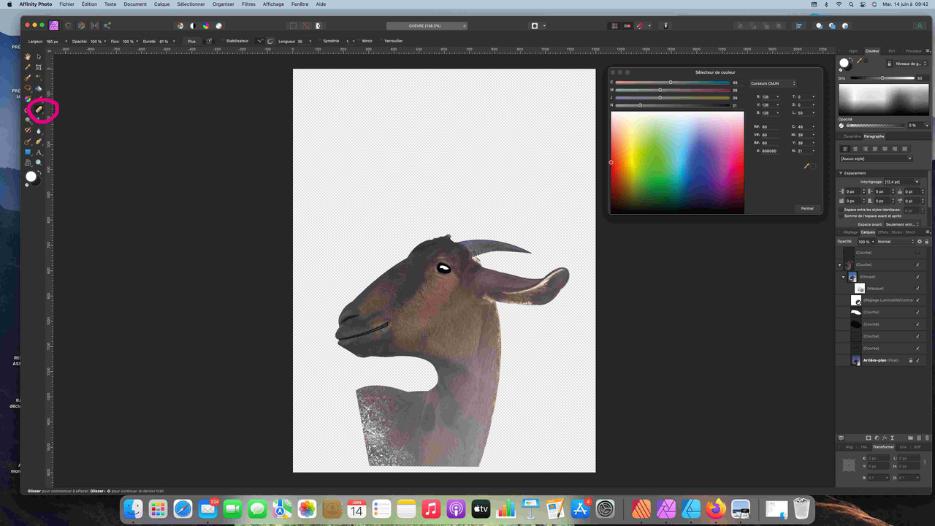This screenshot has width=935, height=526.
Task: Choose the Crop tool
Action: point(39,67)
